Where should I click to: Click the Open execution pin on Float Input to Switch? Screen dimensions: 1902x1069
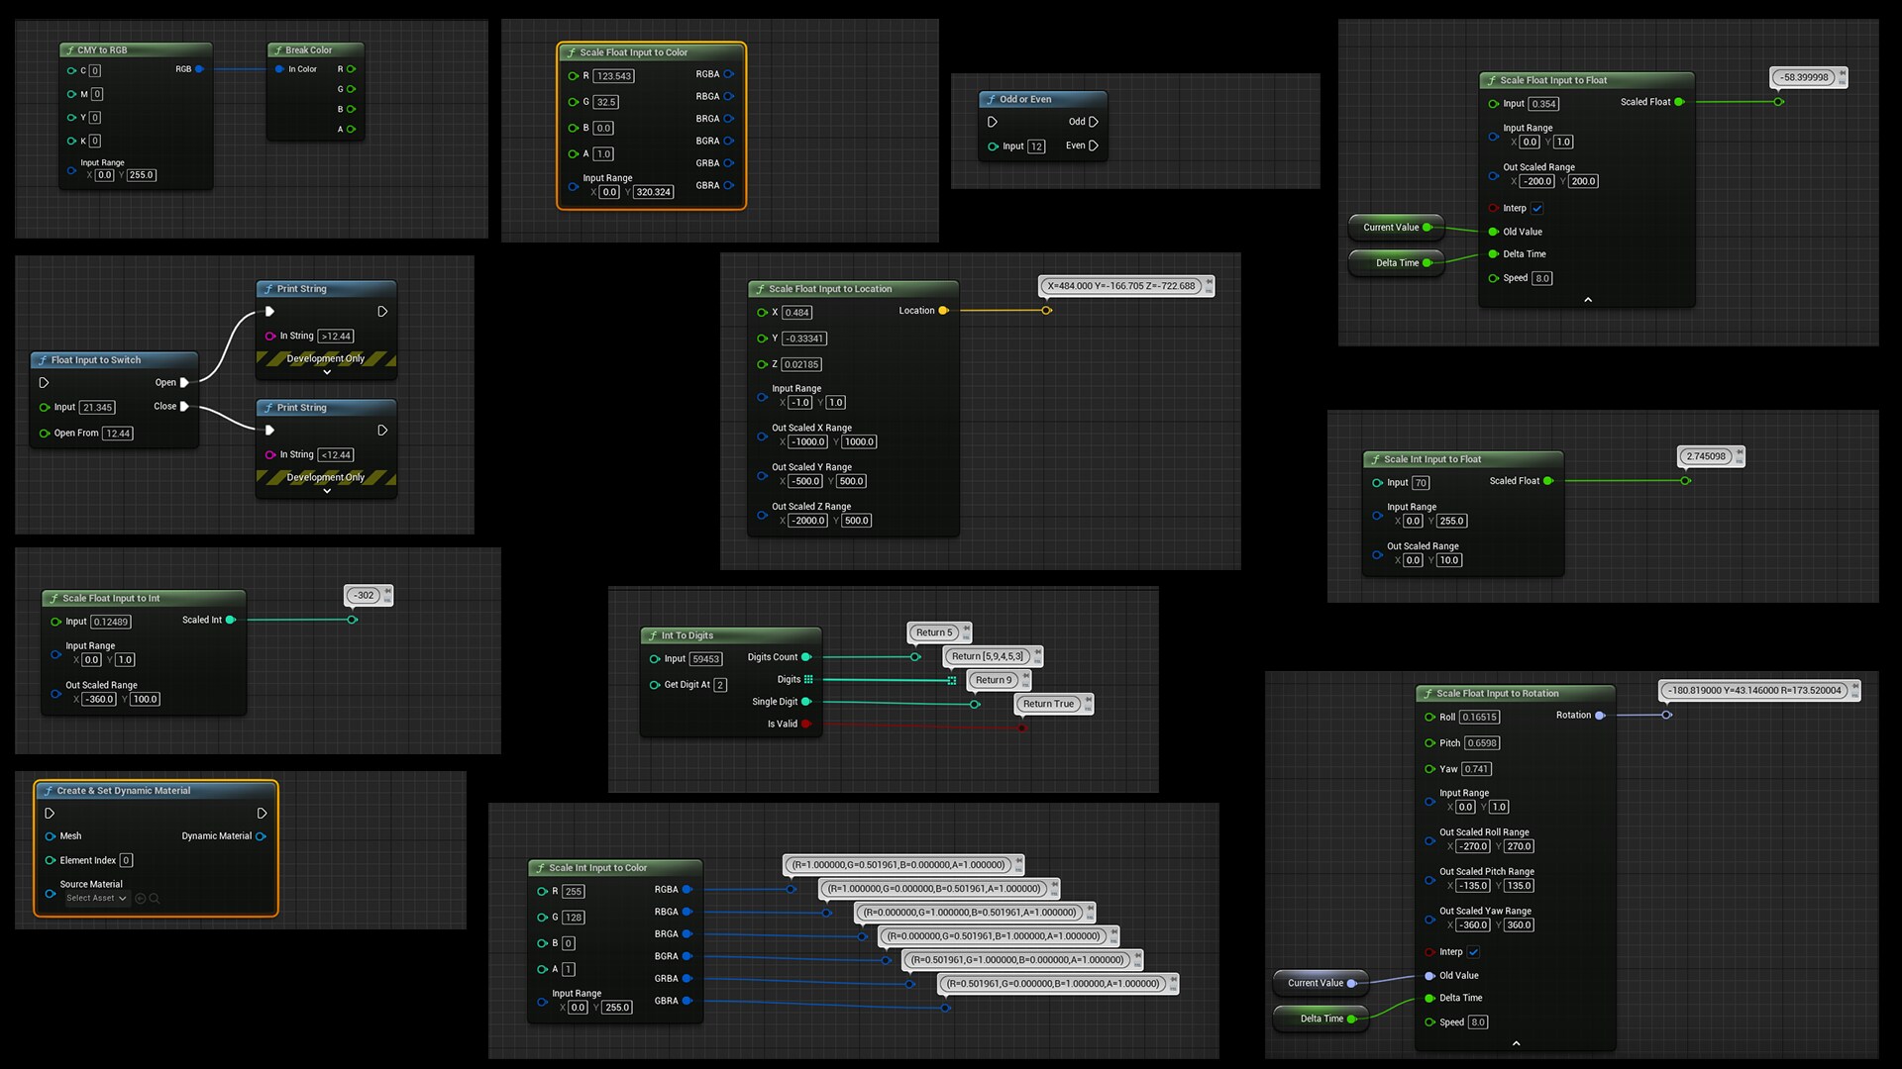[x=184, y=382]
